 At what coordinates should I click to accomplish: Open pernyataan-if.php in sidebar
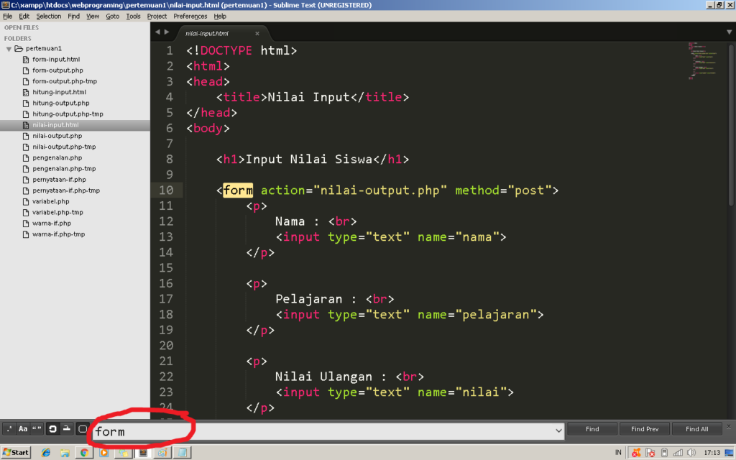pos(59,179)
